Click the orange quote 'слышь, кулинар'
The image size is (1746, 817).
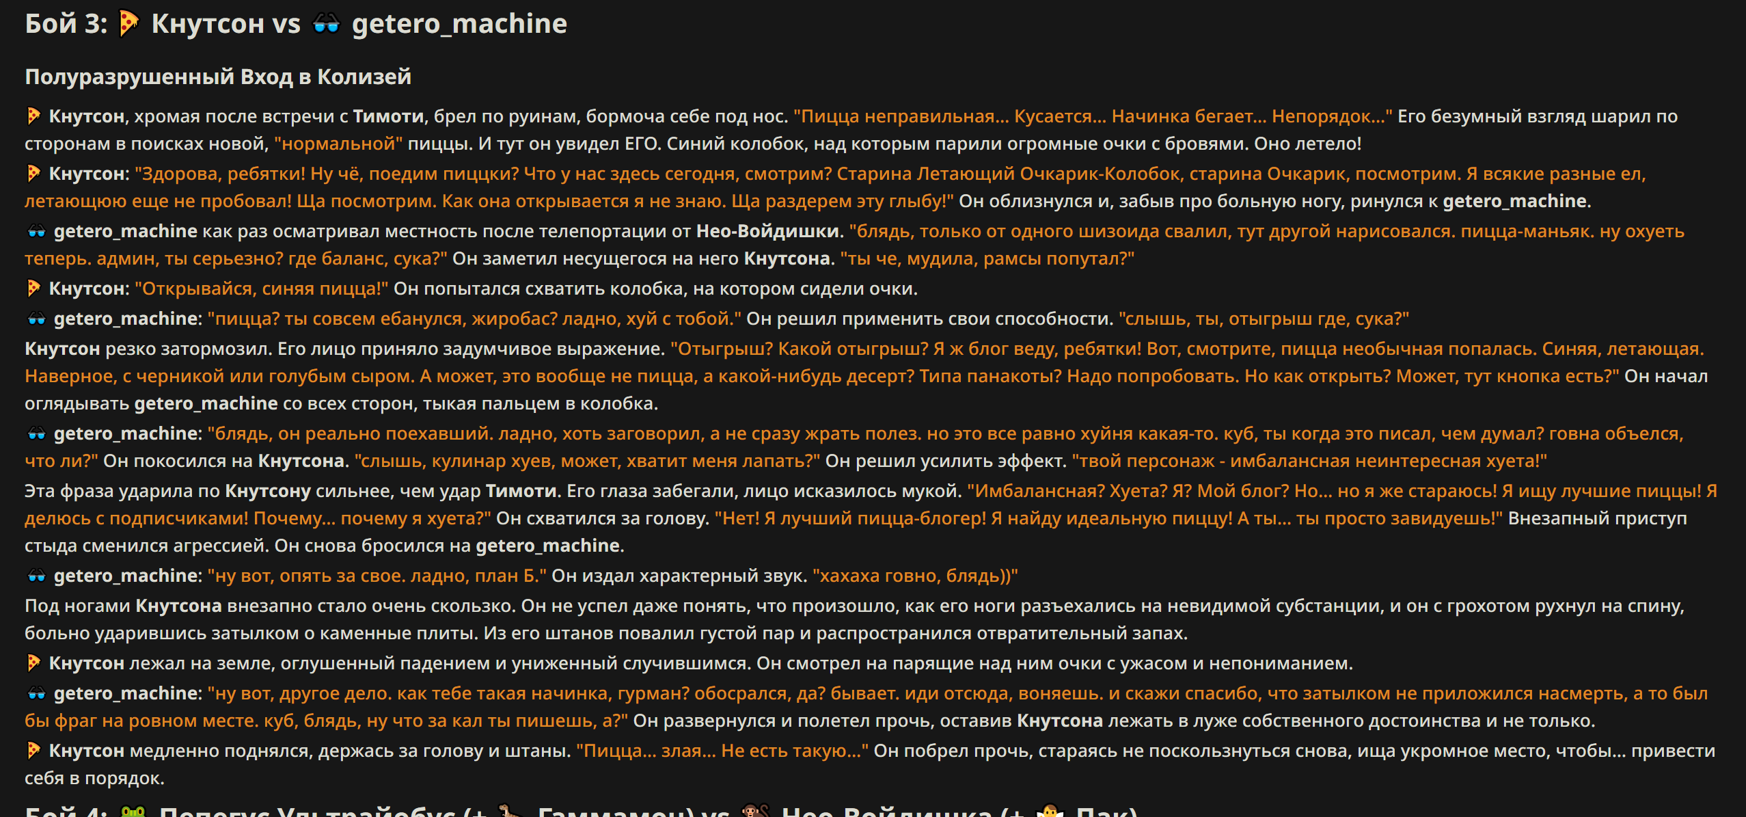[x=587, y=461]
